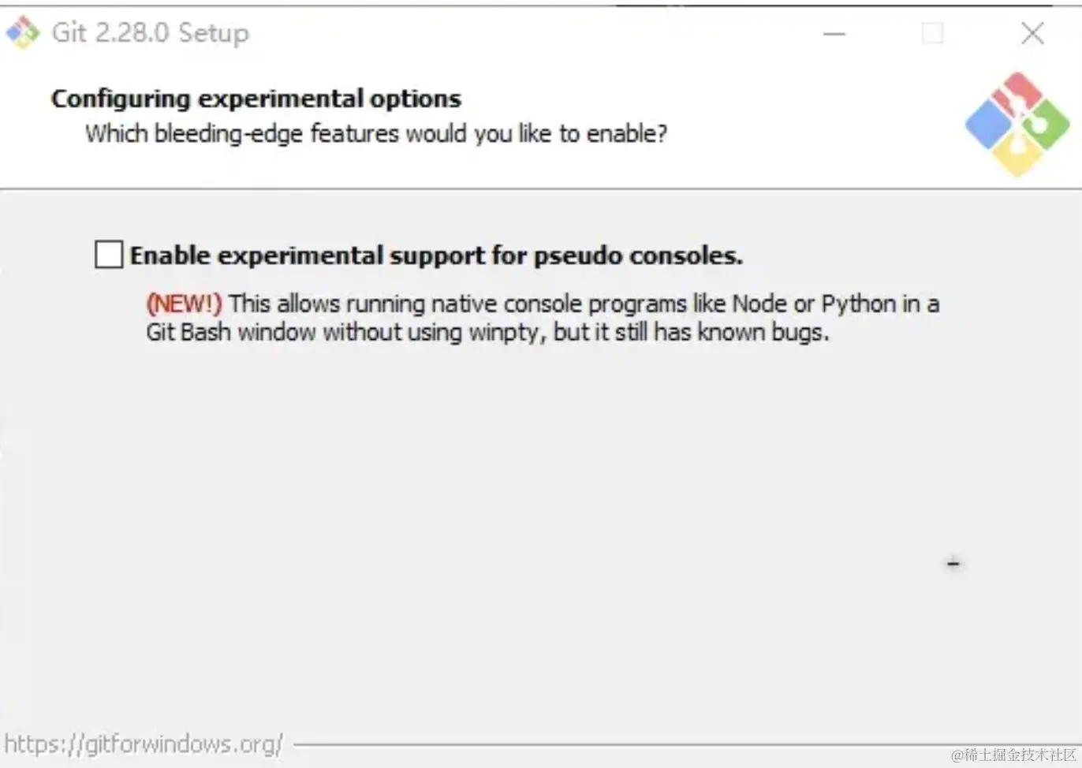
Task: Click the blue diamond of Git logo
Action: [x=989, y=125]
